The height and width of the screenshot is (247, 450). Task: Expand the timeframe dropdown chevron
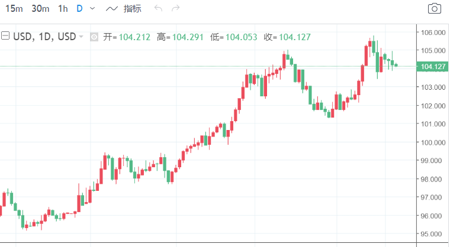click(x=92, y=9)
